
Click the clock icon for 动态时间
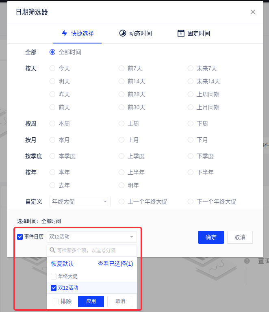point(122,33)
